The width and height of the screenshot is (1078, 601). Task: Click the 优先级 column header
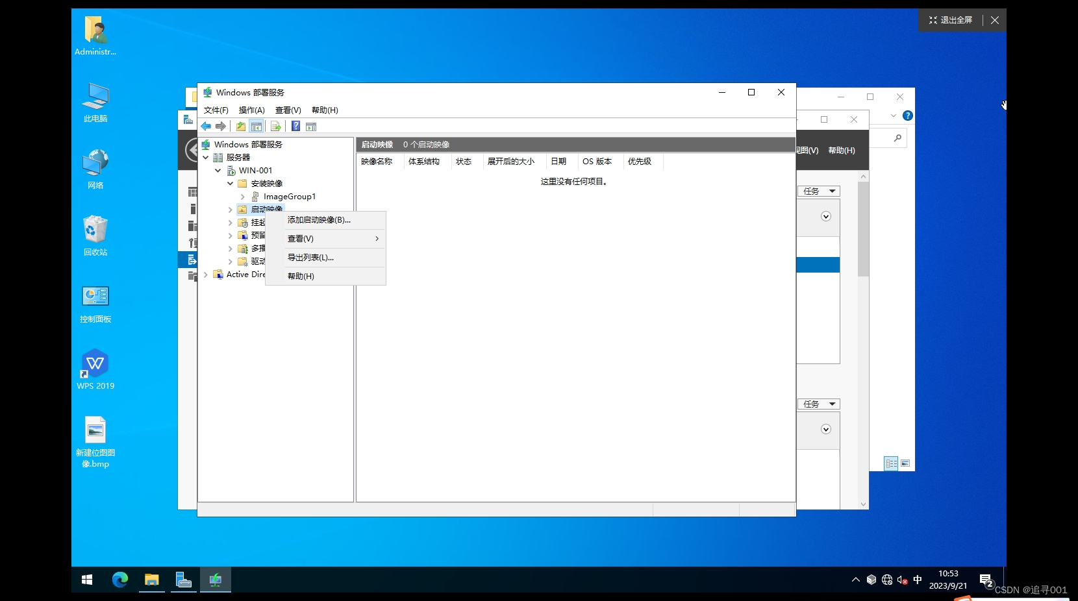pos(643,162)
